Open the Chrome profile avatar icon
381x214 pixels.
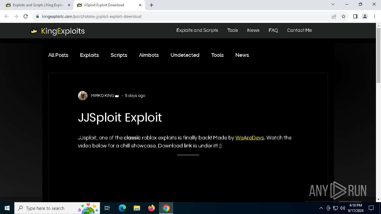click(x=365, y=16)
